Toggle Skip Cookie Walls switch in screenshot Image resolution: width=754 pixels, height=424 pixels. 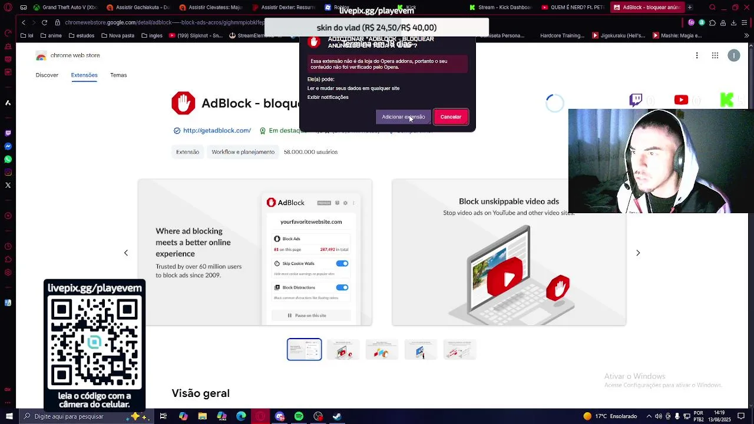tap(342, 264)
